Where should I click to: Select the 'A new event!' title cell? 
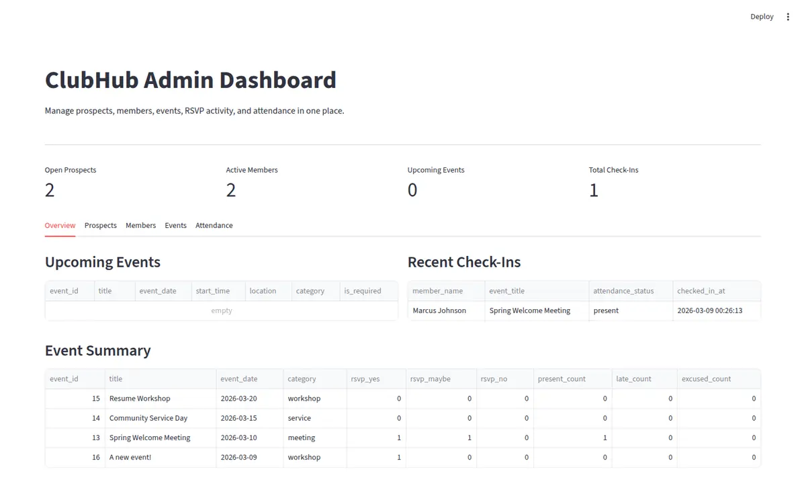161,457
